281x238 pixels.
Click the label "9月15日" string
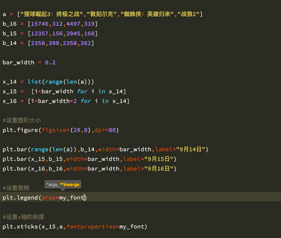pyautogui.click(x=159, y=159)
